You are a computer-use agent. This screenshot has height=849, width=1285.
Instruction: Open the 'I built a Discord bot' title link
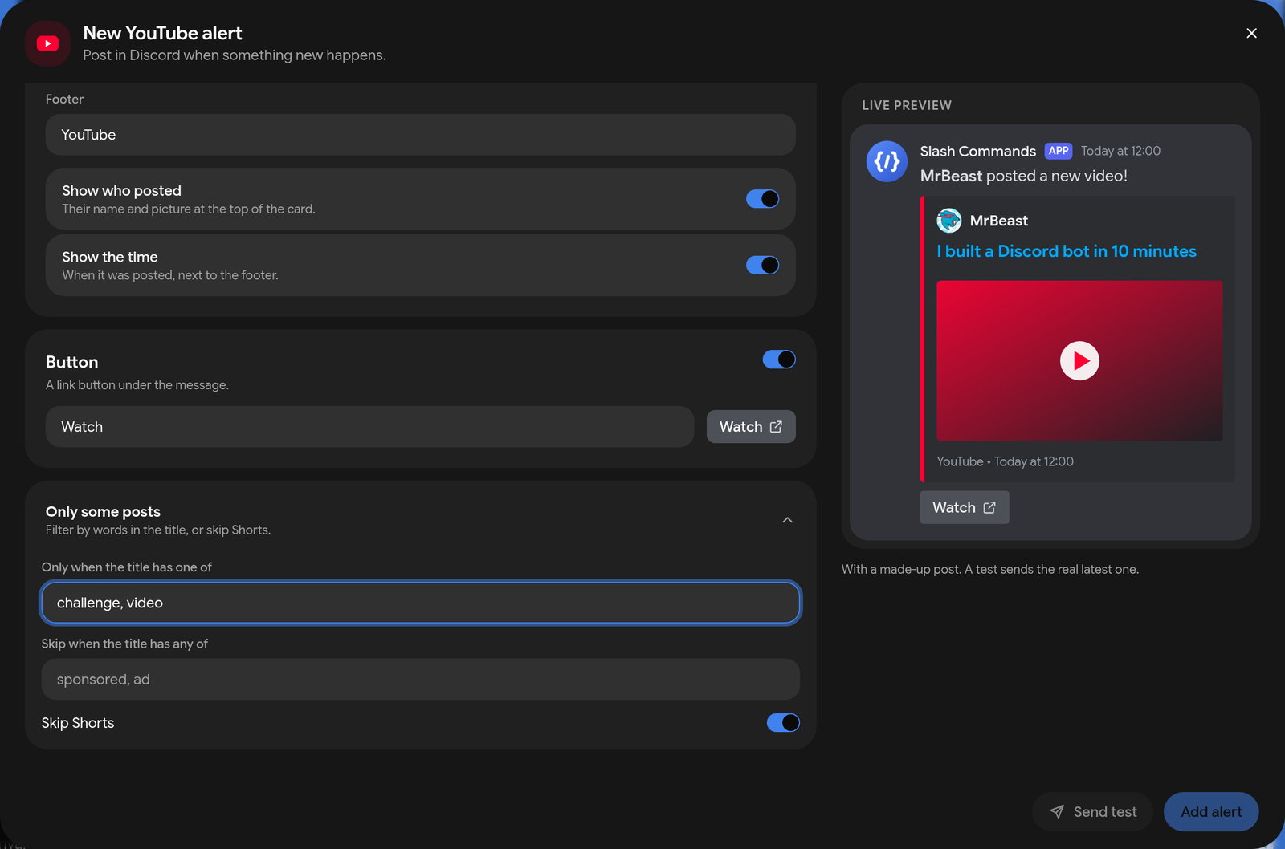(x=1067, y=251)
